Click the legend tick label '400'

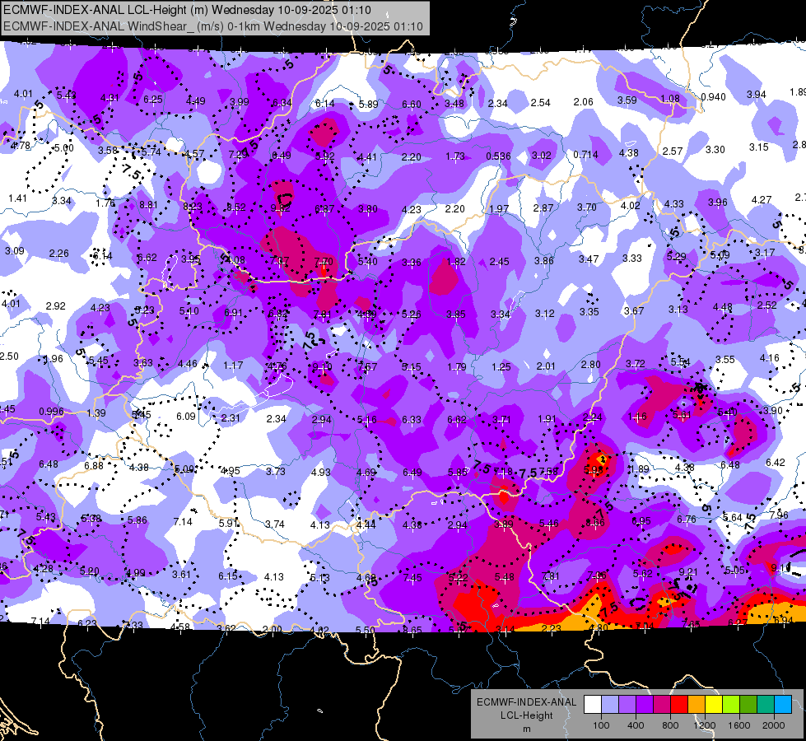(636, 725)
